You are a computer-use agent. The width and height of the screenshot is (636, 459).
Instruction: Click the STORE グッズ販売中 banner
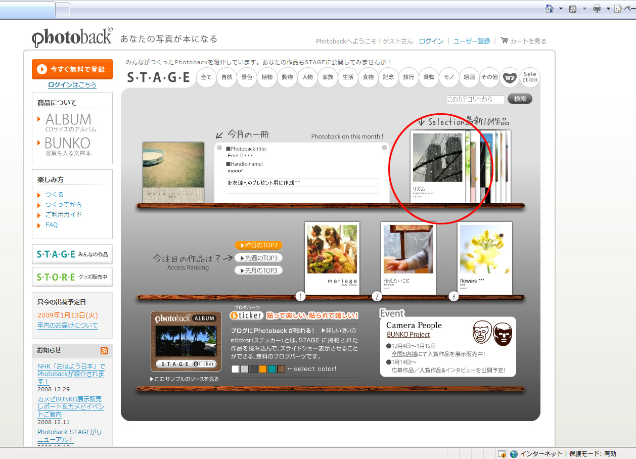[72, 277]
